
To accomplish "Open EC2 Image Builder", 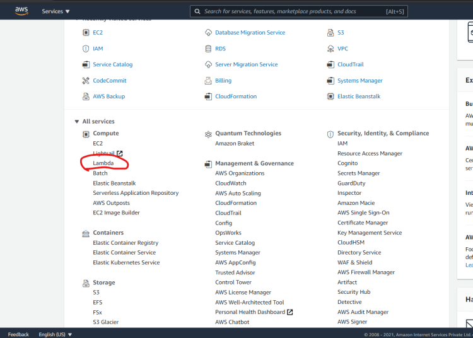I will coord(117,213).
